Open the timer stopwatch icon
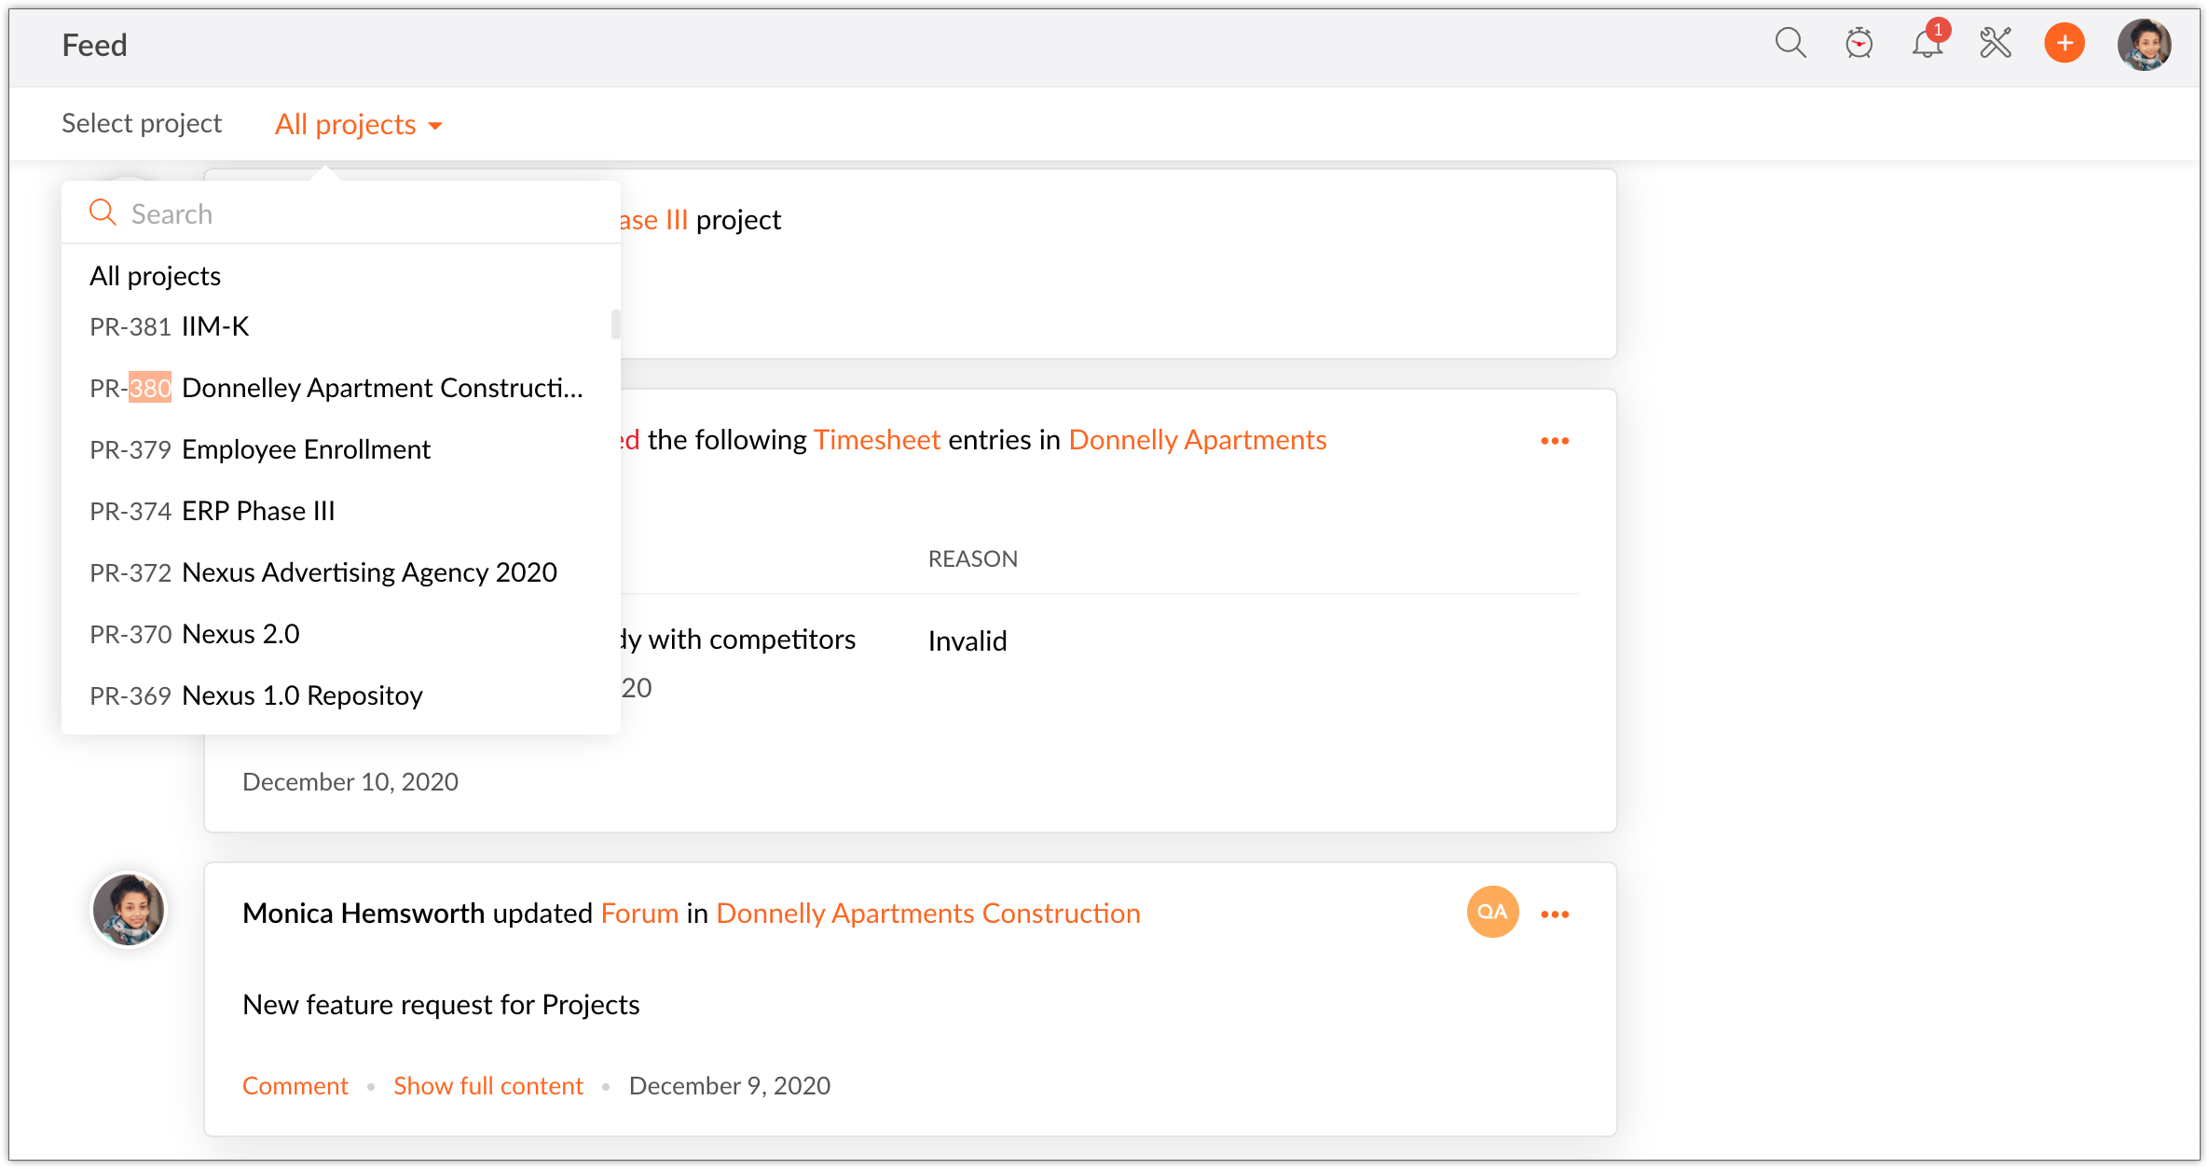The image size is (2209, 1169). 1859,43
